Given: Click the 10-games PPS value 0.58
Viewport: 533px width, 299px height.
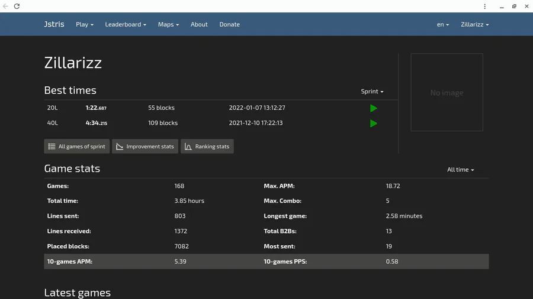Looking at the screenshot, I should 392,261.
